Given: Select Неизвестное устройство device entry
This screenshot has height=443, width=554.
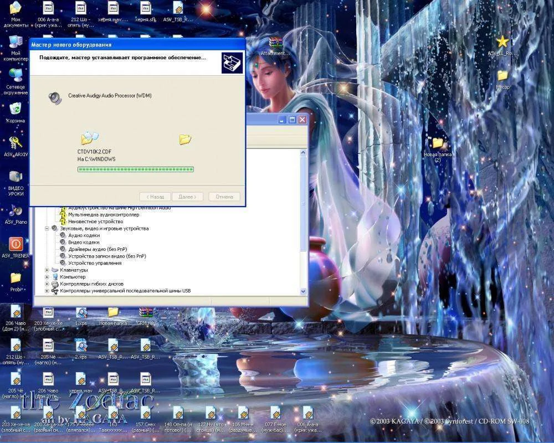Looking at the screenshot, I should pos(96,221).
